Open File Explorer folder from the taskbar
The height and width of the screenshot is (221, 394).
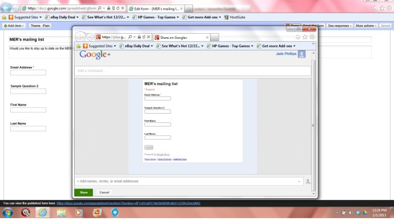(x=61, y=212)
